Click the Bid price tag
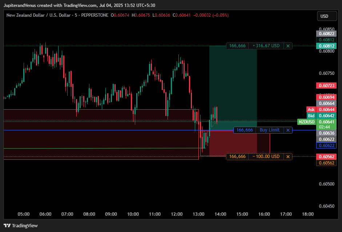The height and width of the screenshot is (232, 342). tap(311, 116)
